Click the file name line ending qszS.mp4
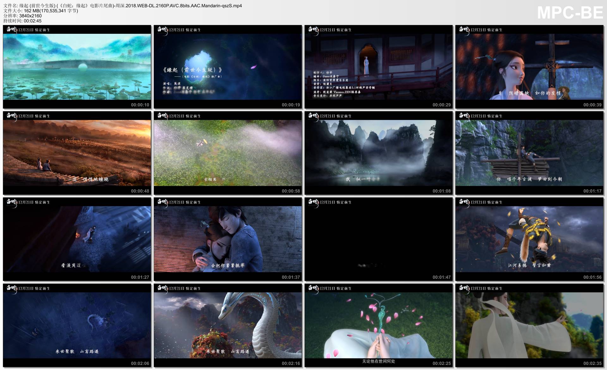607x370 pixels. tap(123, 6)
